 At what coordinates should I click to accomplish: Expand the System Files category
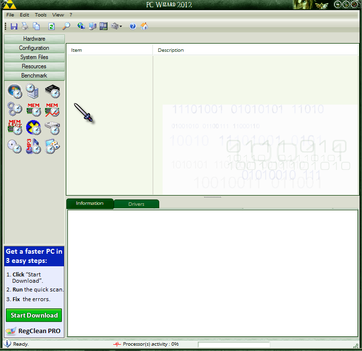coord(34,57)
